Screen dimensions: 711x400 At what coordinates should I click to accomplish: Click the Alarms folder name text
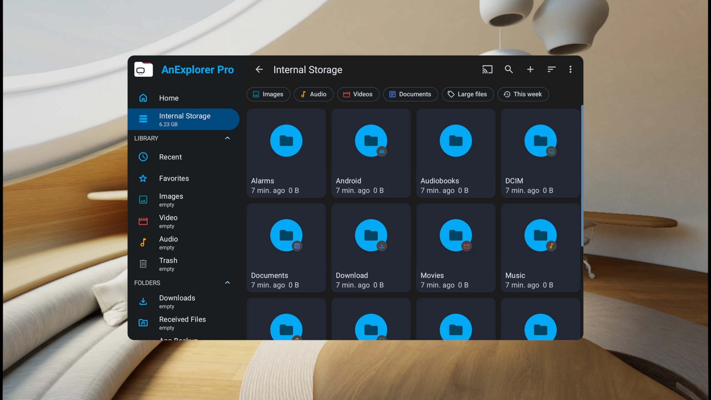click(262, 181)
